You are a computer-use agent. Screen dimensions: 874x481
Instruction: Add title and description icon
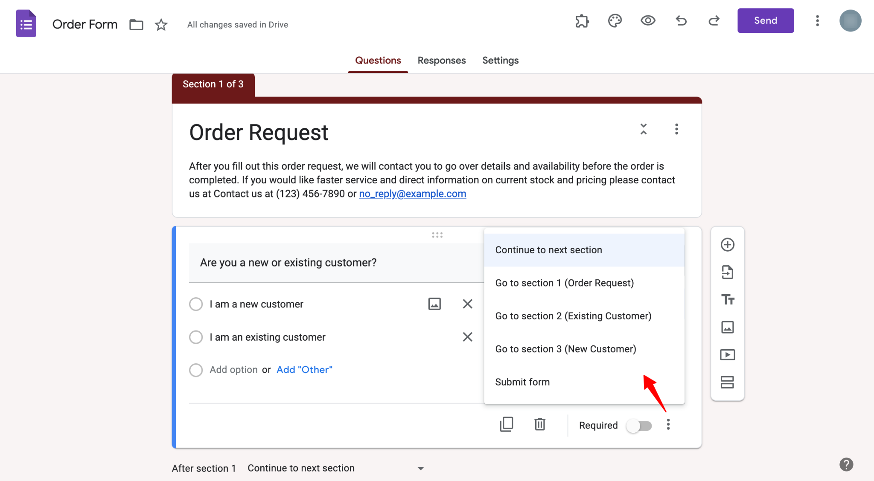(x=727, y=300)
